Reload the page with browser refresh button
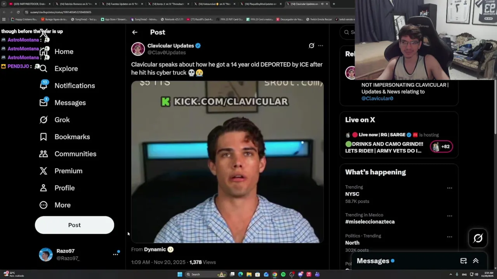This screenshot has height=279, width=497. [18, 12]
